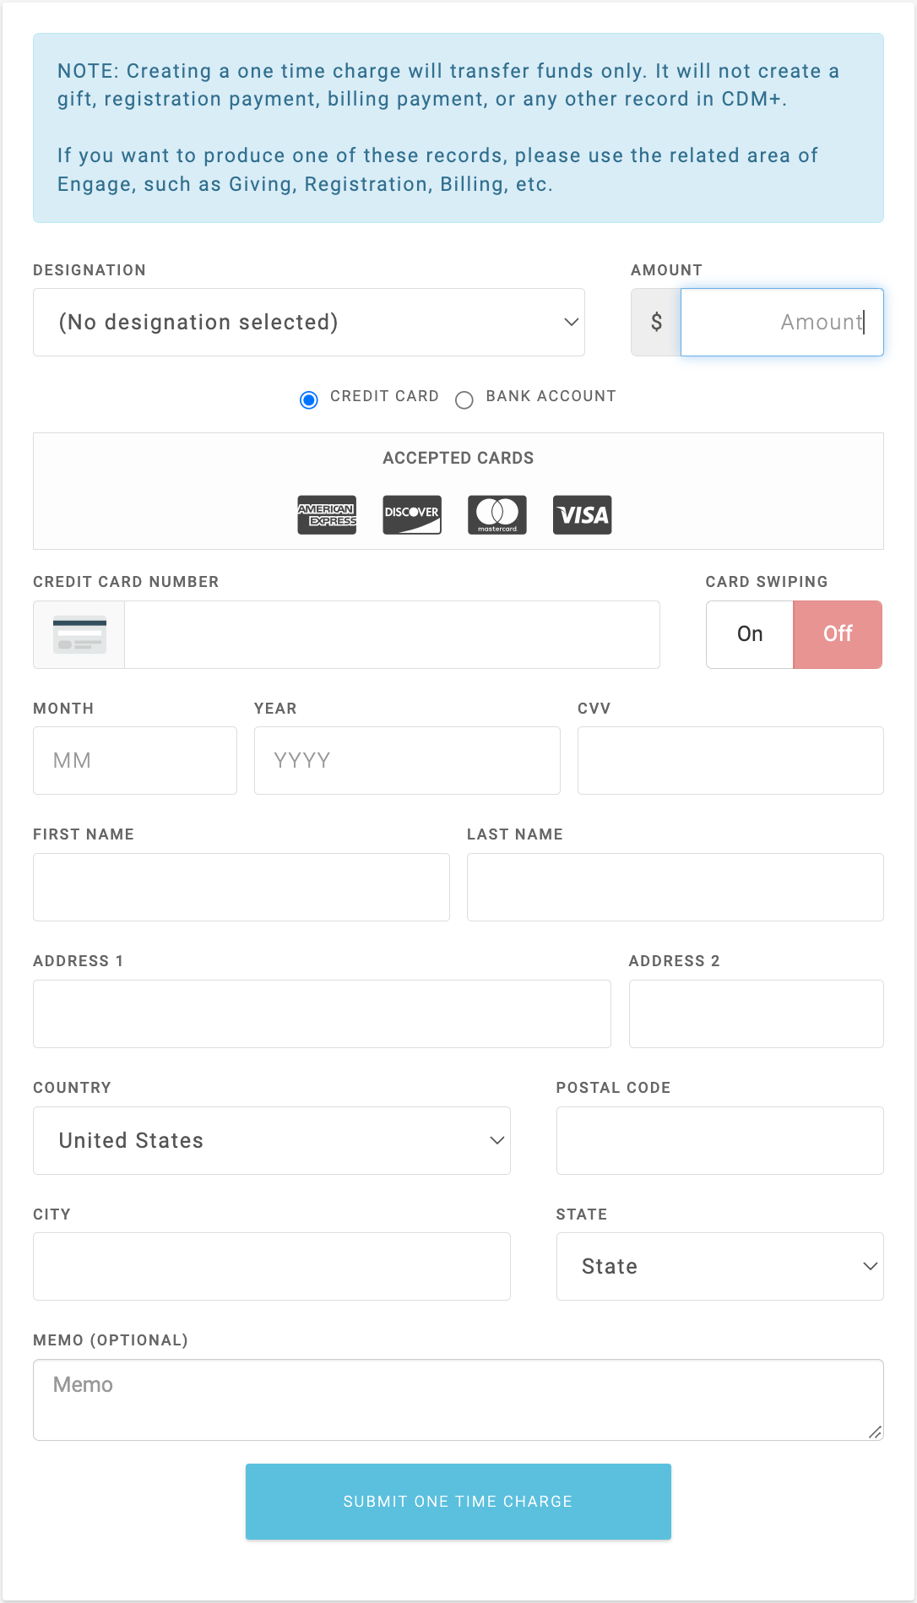The image size is (917, 1603).
Task: Focus the Amount input field
Action: click(782, 323)
